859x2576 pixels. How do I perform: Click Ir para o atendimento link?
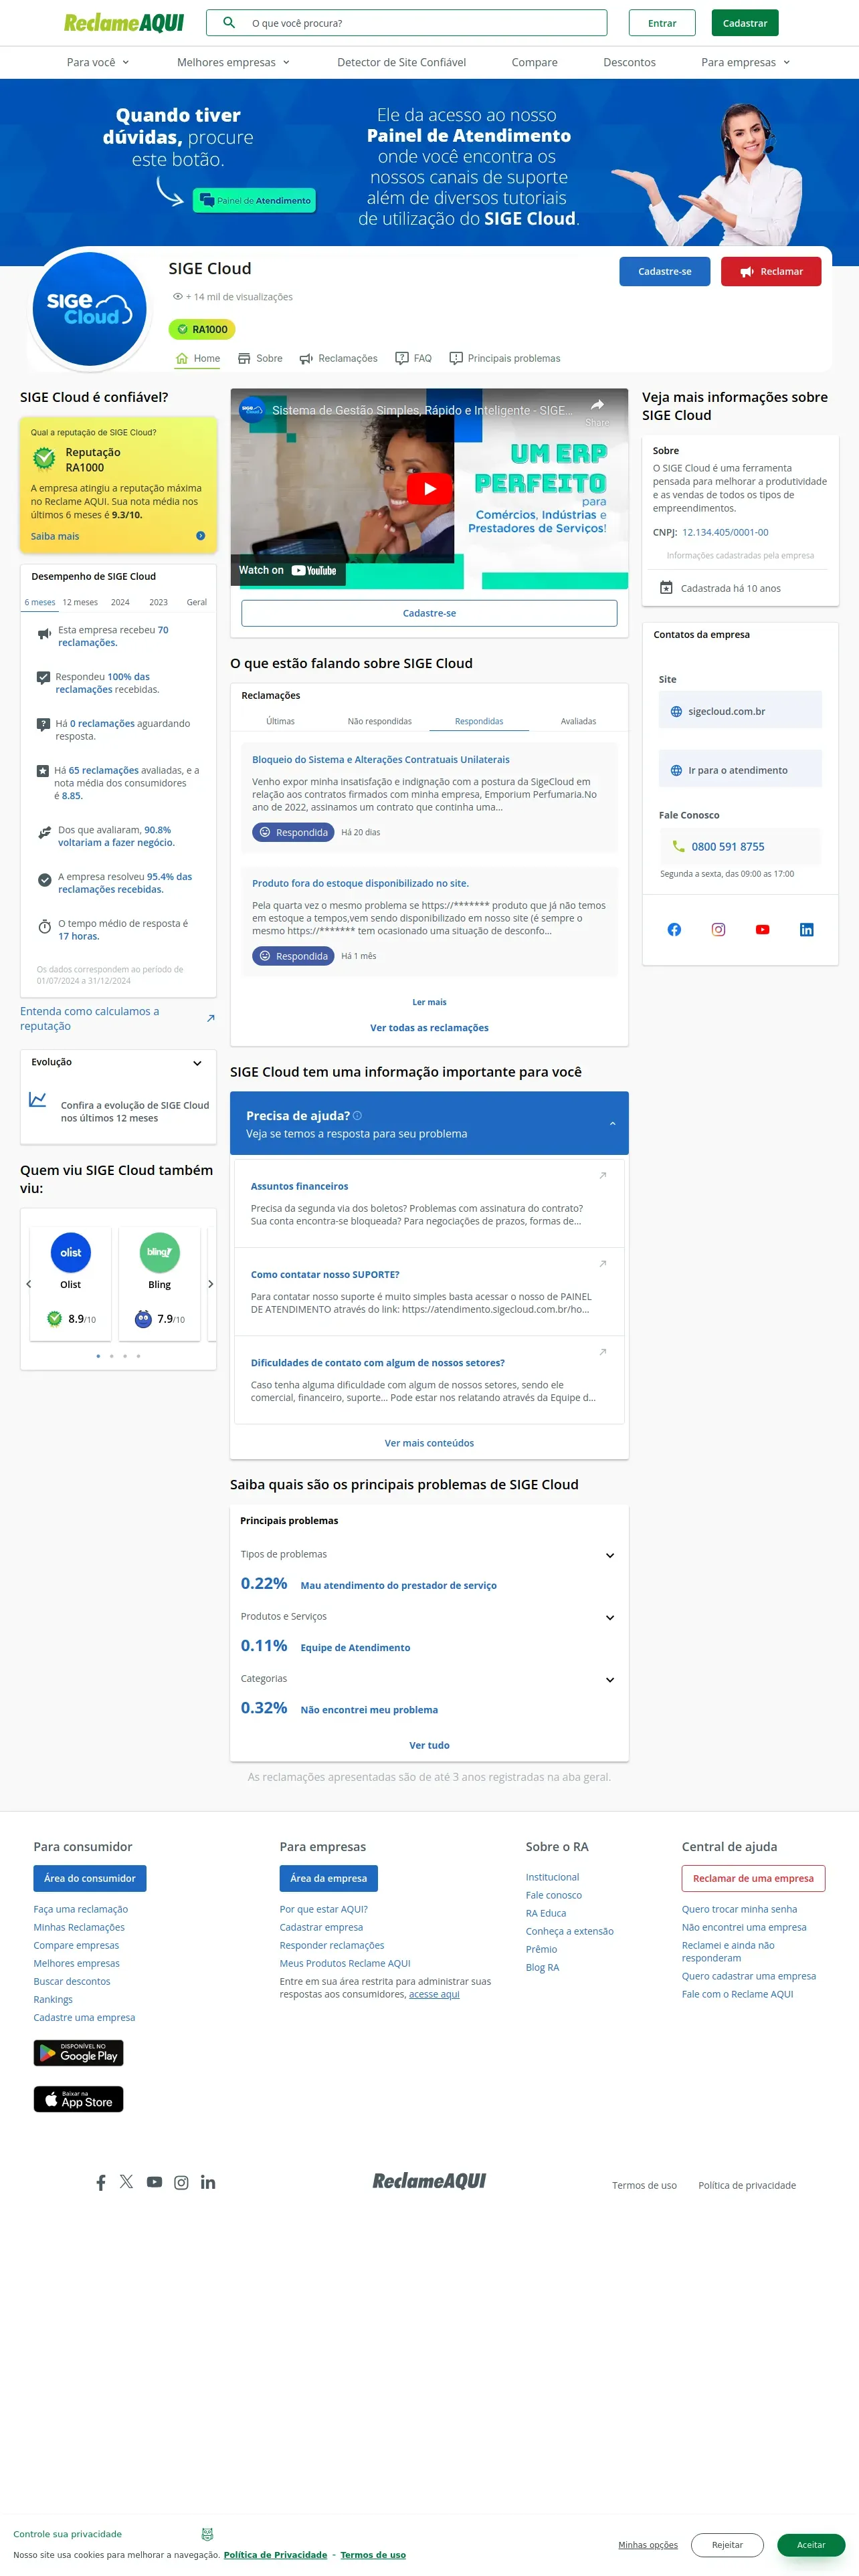click(740, 770)
